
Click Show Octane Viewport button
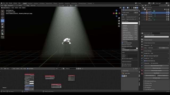pyautogui.click(x=156, y=71)
